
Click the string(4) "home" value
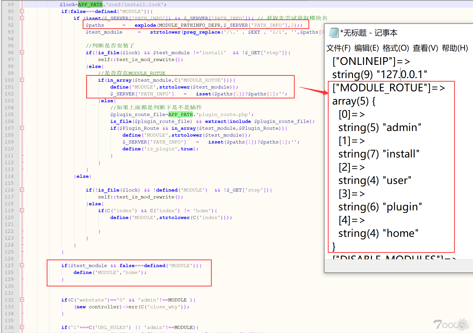click(x=378, y=233)
